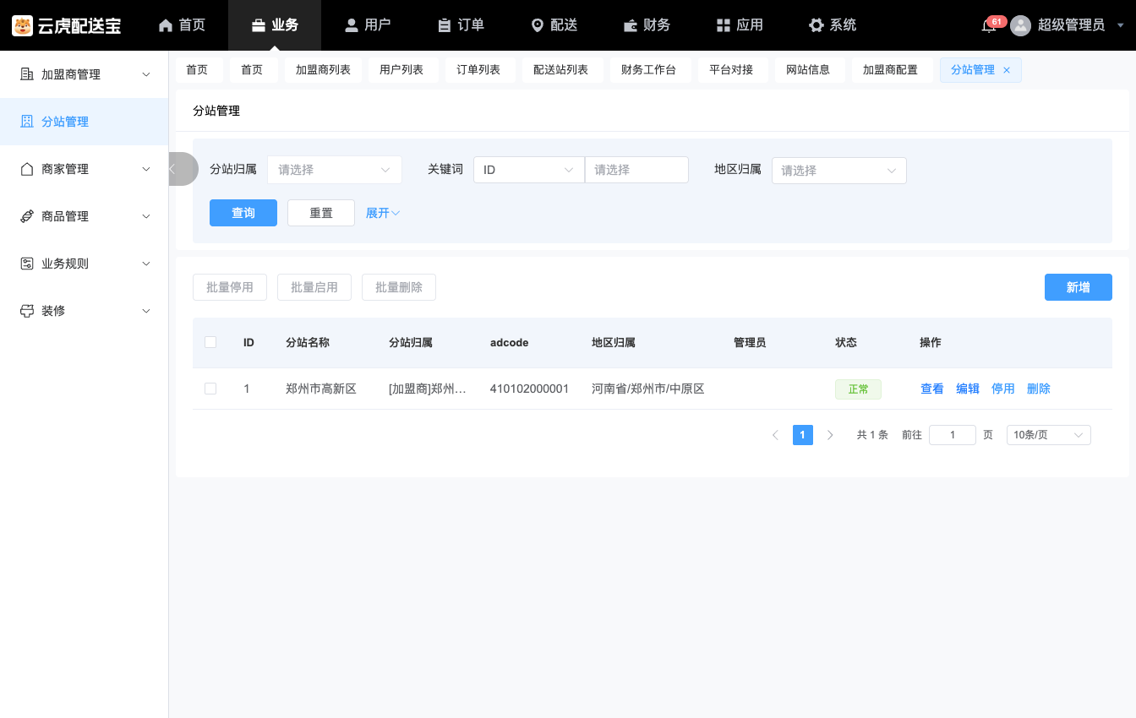
Task: Click the 正常 status tag
Action: pyautogui.click(x=858, y=389)
